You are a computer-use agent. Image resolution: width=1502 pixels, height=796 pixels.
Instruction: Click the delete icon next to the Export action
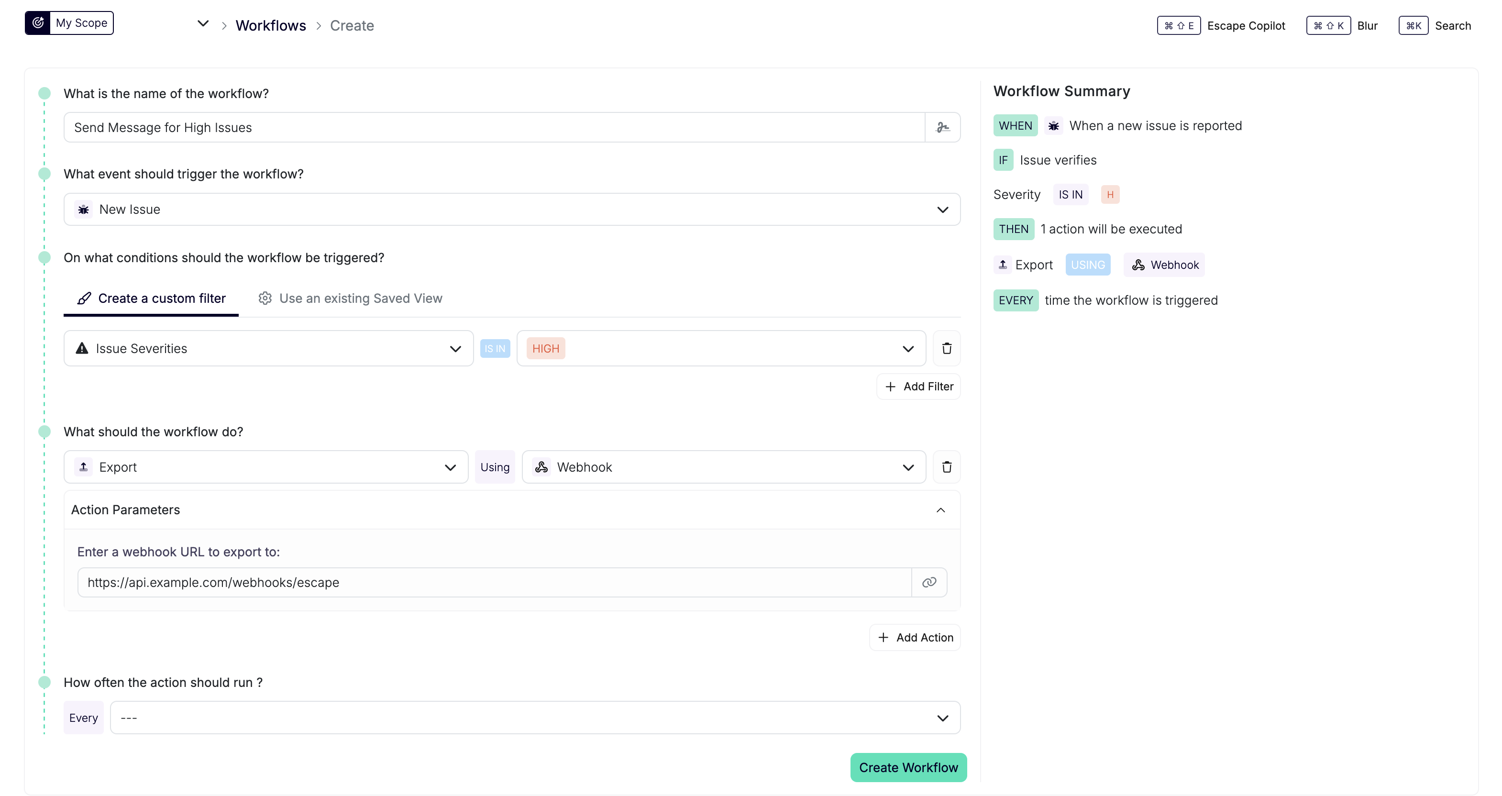pyautogui.click(x=946, y=466)
